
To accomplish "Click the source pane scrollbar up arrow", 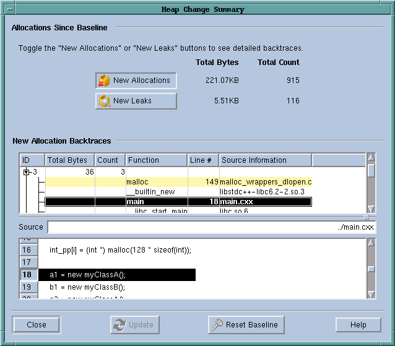I will pos(371,243).
